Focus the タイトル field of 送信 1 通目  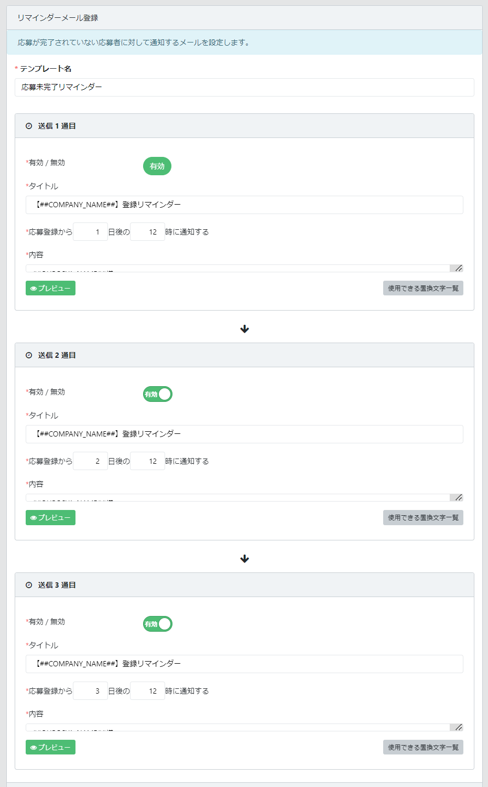pyautogui.click(x=244, y=205)
